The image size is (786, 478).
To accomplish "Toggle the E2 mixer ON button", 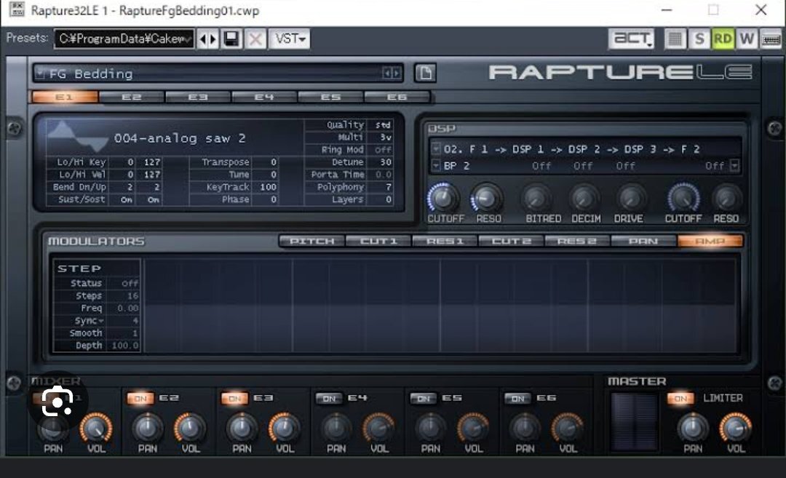I will (140, 399).
